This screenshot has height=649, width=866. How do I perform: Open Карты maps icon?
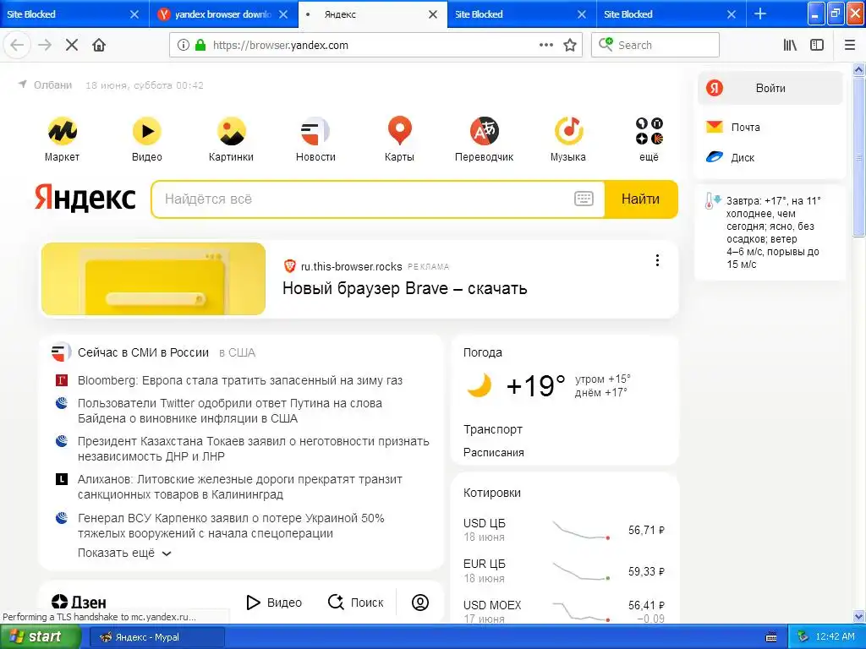coord(399,131)
